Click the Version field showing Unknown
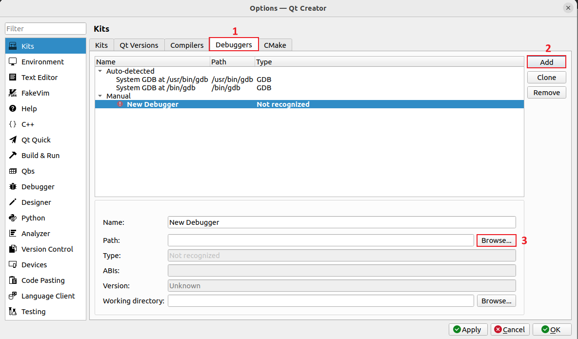 (x=342, y=285)
